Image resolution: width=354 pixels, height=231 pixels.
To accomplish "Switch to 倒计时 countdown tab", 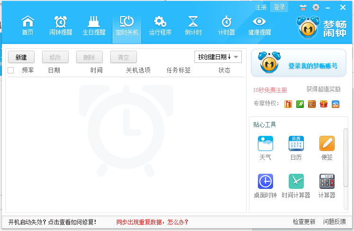I will 193,26.
